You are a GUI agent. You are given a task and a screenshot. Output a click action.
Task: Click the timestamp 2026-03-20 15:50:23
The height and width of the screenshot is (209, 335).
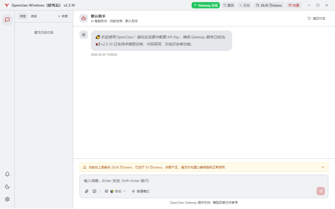click(104, 55)
